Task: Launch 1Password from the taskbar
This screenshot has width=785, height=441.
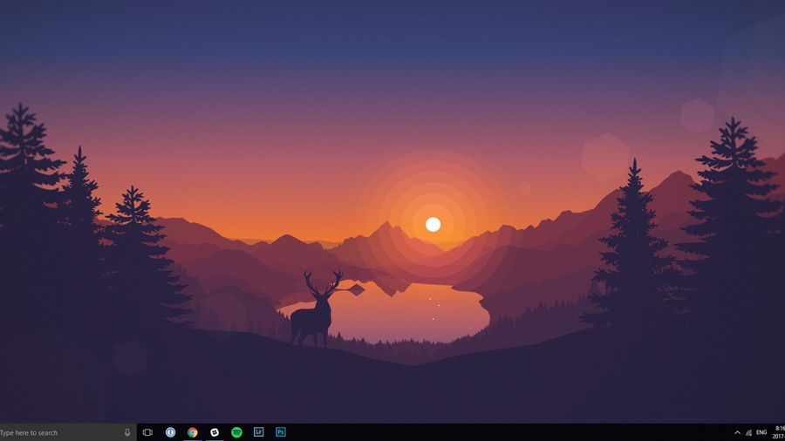Action: point(171,432)
